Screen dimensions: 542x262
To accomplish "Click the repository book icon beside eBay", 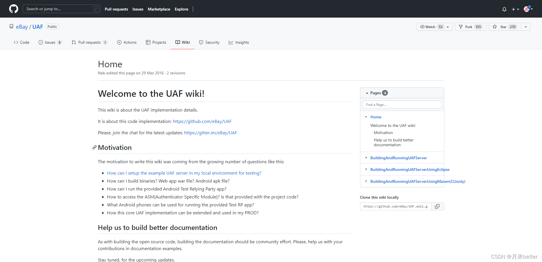I will [11, 26].
